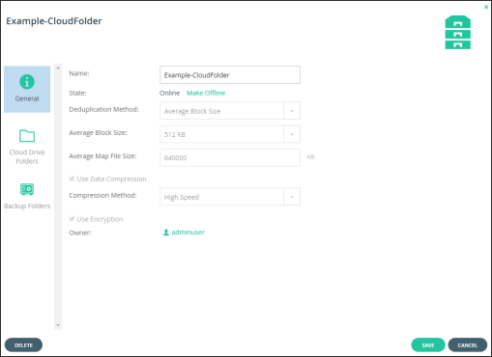
Task: Click the Name input field
Action: click(x=230, y=75)
